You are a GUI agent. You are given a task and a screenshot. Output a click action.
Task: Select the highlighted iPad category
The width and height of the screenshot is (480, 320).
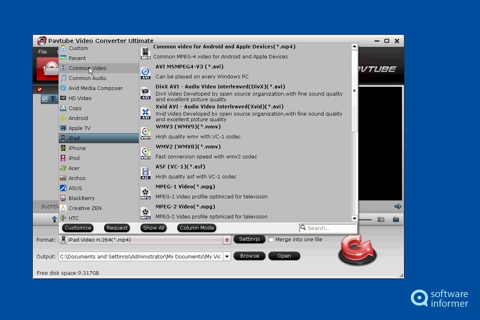(99, 138)
